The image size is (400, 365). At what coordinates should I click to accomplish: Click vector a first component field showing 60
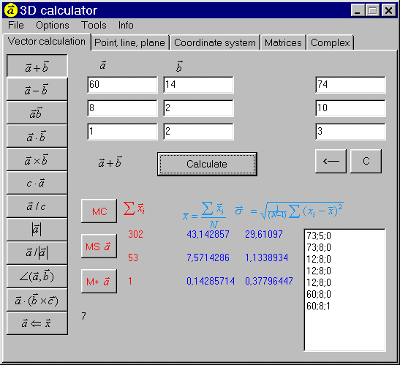[122, 85]
